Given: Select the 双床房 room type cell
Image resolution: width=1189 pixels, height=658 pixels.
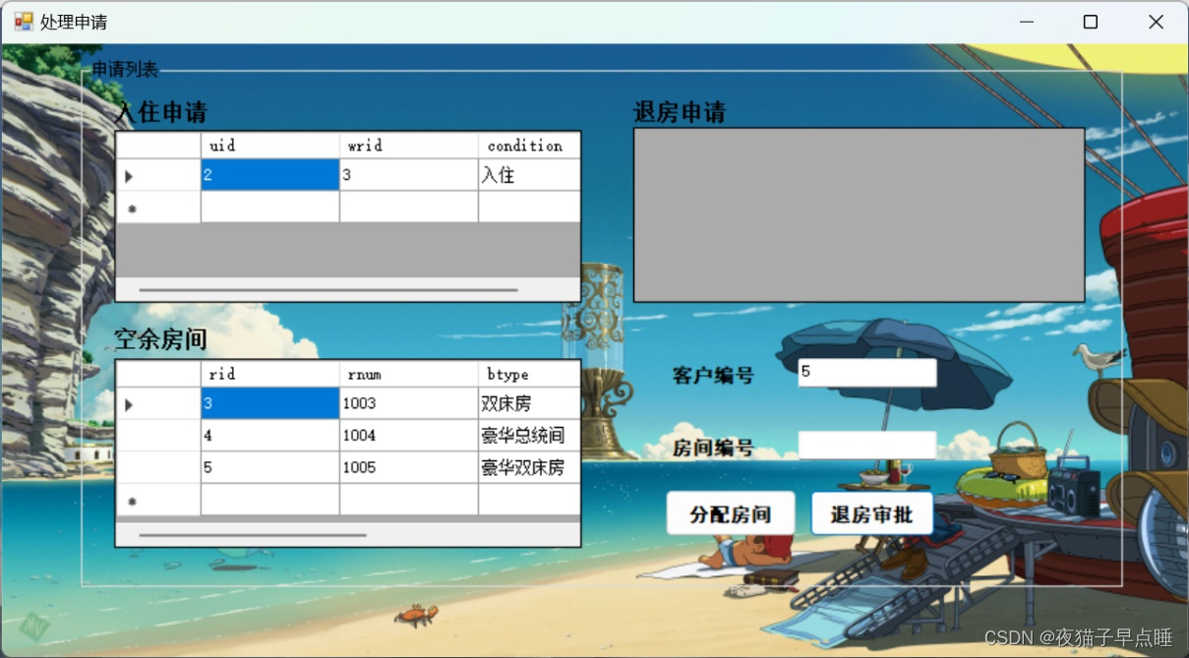Looking at the screenshot, I should click(529, 403).
